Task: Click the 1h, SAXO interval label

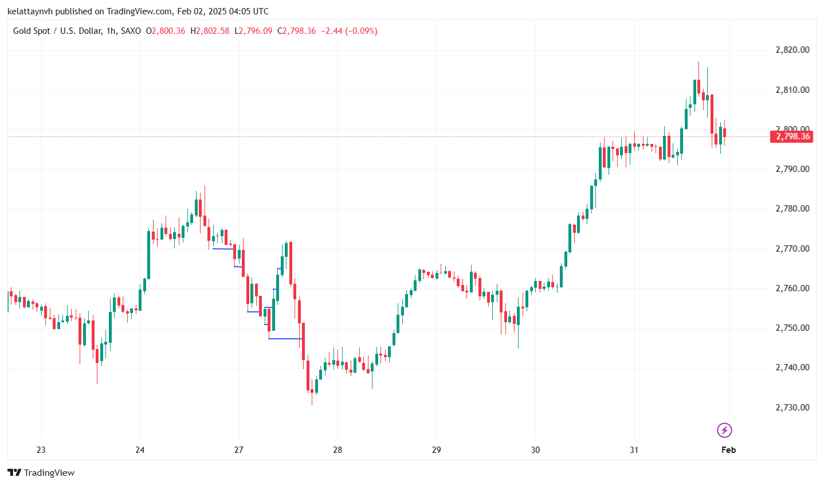Action: [x=124, y=31]
